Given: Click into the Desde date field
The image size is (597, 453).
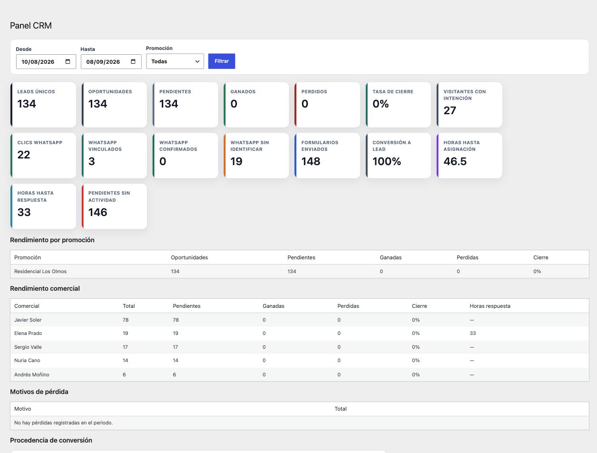Looking at the screenshot, I should pyautogui.click(x=46, y=62).
